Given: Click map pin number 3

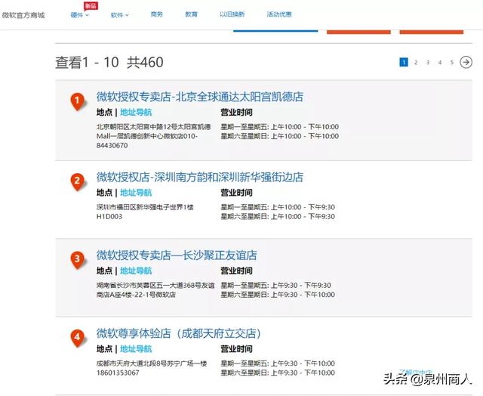Looking at the screenshot, I should 77,260.
